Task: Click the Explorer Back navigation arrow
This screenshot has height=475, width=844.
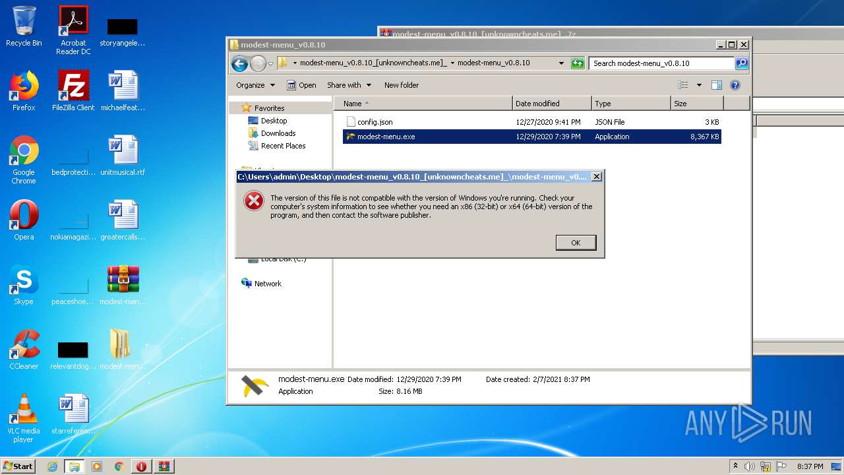Action: click(x=239, y=63)
